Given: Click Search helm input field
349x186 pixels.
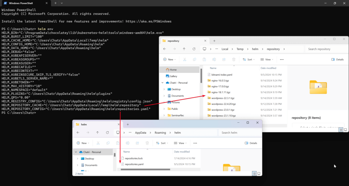Looking at the screenshot, I should [x=240, y=133].
